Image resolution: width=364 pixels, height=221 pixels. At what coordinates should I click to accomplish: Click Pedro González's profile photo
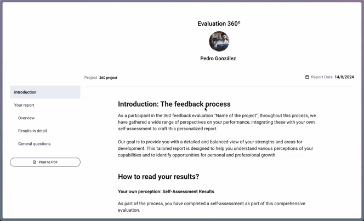click(219, 42)
